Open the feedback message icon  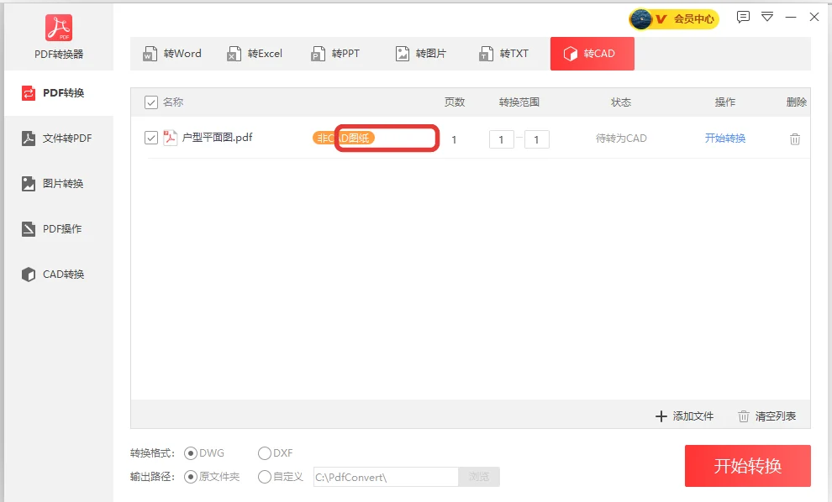pyautogui.click(x=743, y=17)
